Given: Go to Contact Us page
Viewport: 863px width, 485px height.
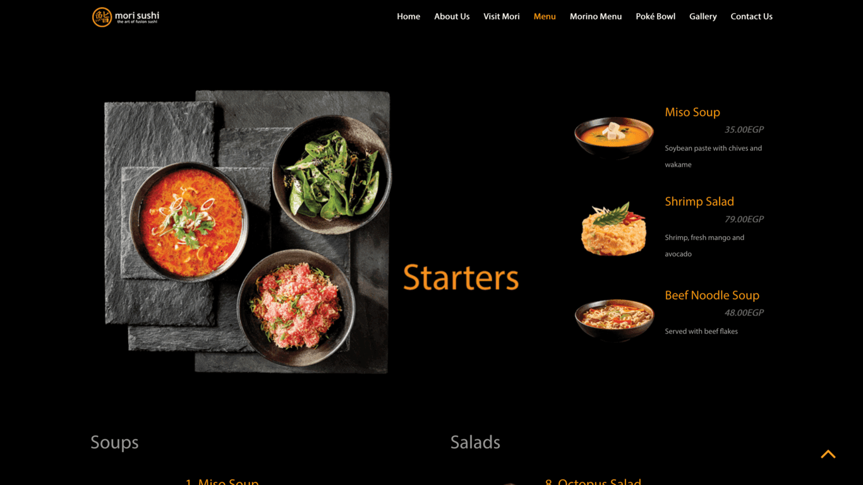Looking at the screenshot, I should click(751, 16).
